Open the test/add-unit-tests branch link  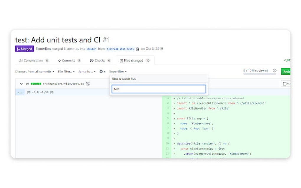(120, 49)
